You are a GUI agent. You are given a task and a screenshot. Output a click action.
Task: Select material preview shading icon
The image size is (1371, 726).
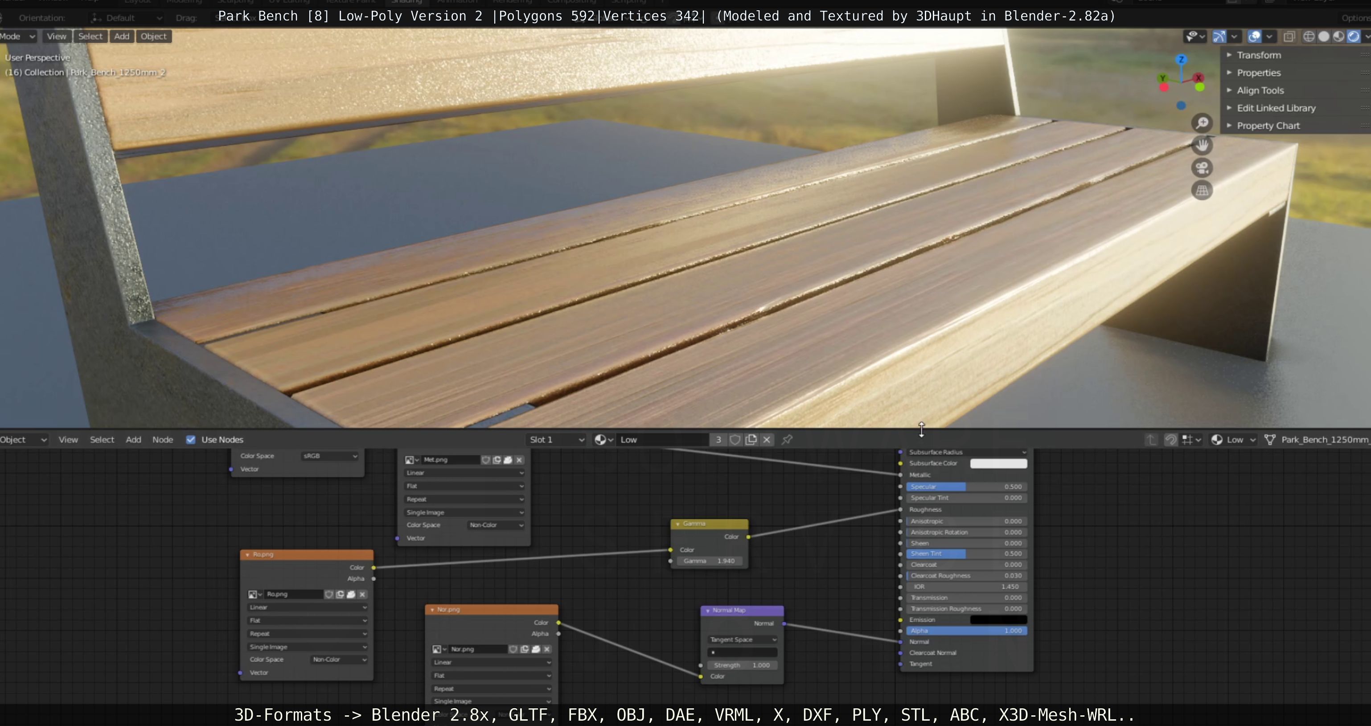[x=1338, y=36]
